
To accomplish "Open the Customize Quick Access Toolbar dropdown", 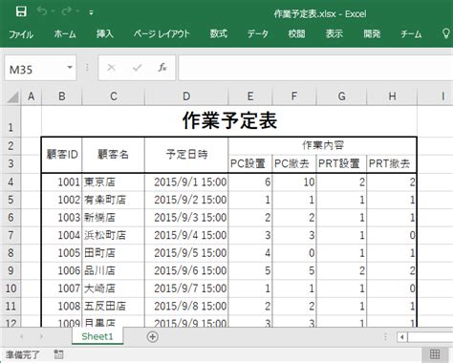I will (91, 12).
